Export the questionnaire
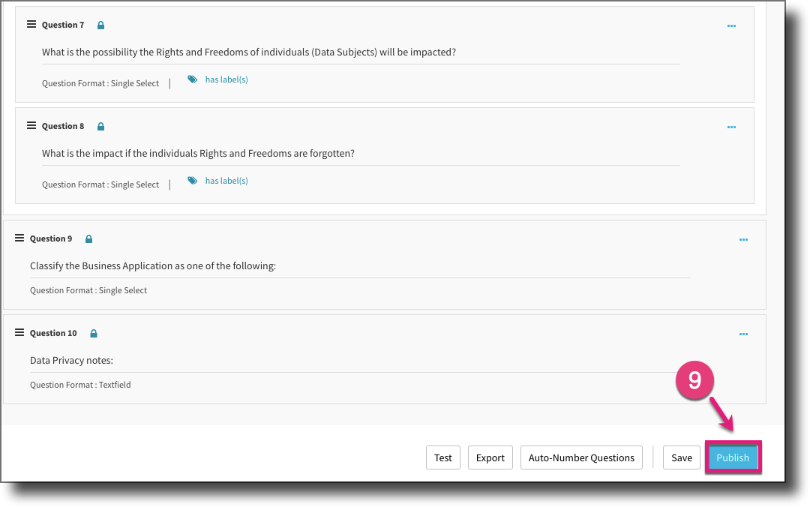The width and height of the screenshot is (810, 507). pos(490,457)
